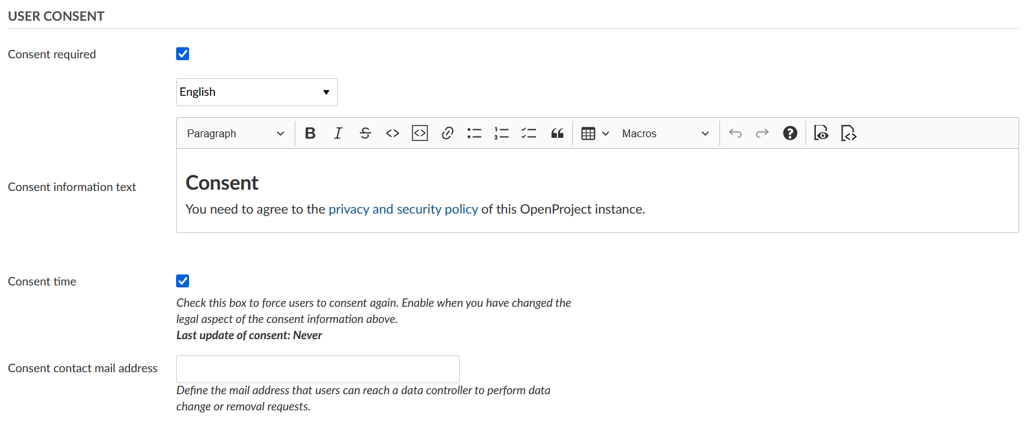1025x422 pixels.
Task: Apply italic formatting
Action: click(338, 133)
